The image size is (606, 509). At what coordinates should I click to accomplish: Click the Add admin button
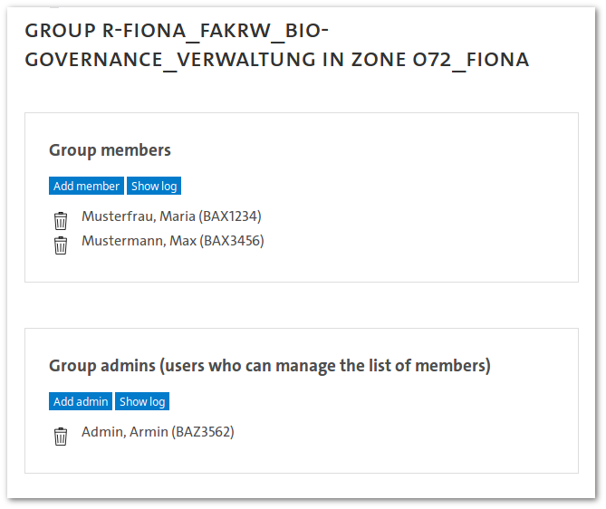coord(81,401)
